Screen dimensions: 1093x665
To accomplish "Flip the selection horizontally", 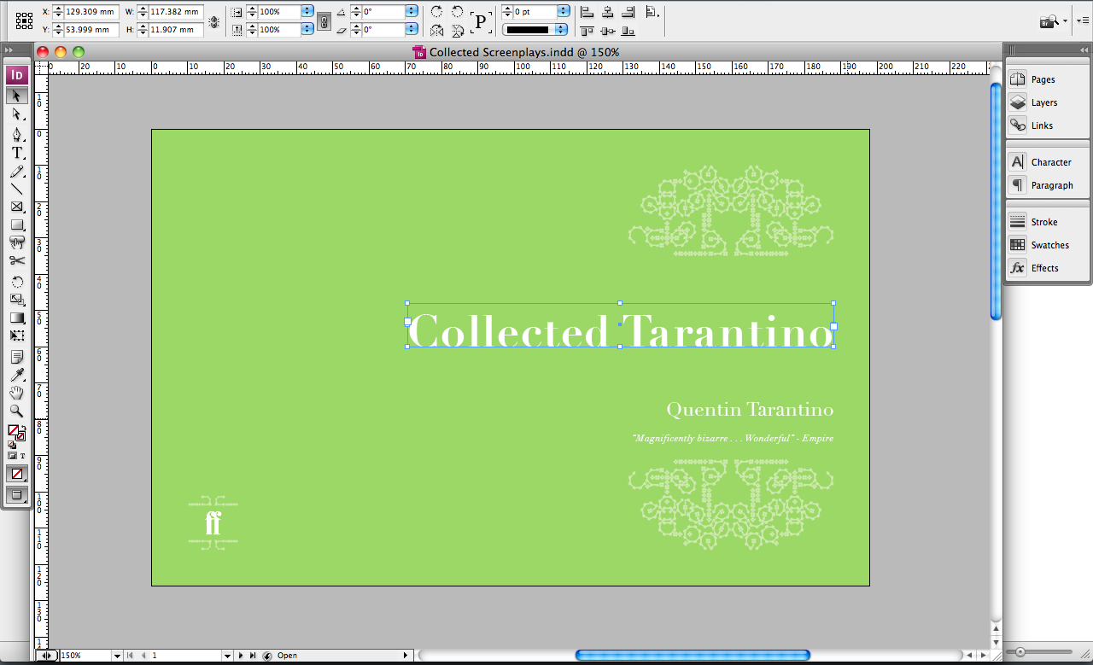I will point(437,31).
